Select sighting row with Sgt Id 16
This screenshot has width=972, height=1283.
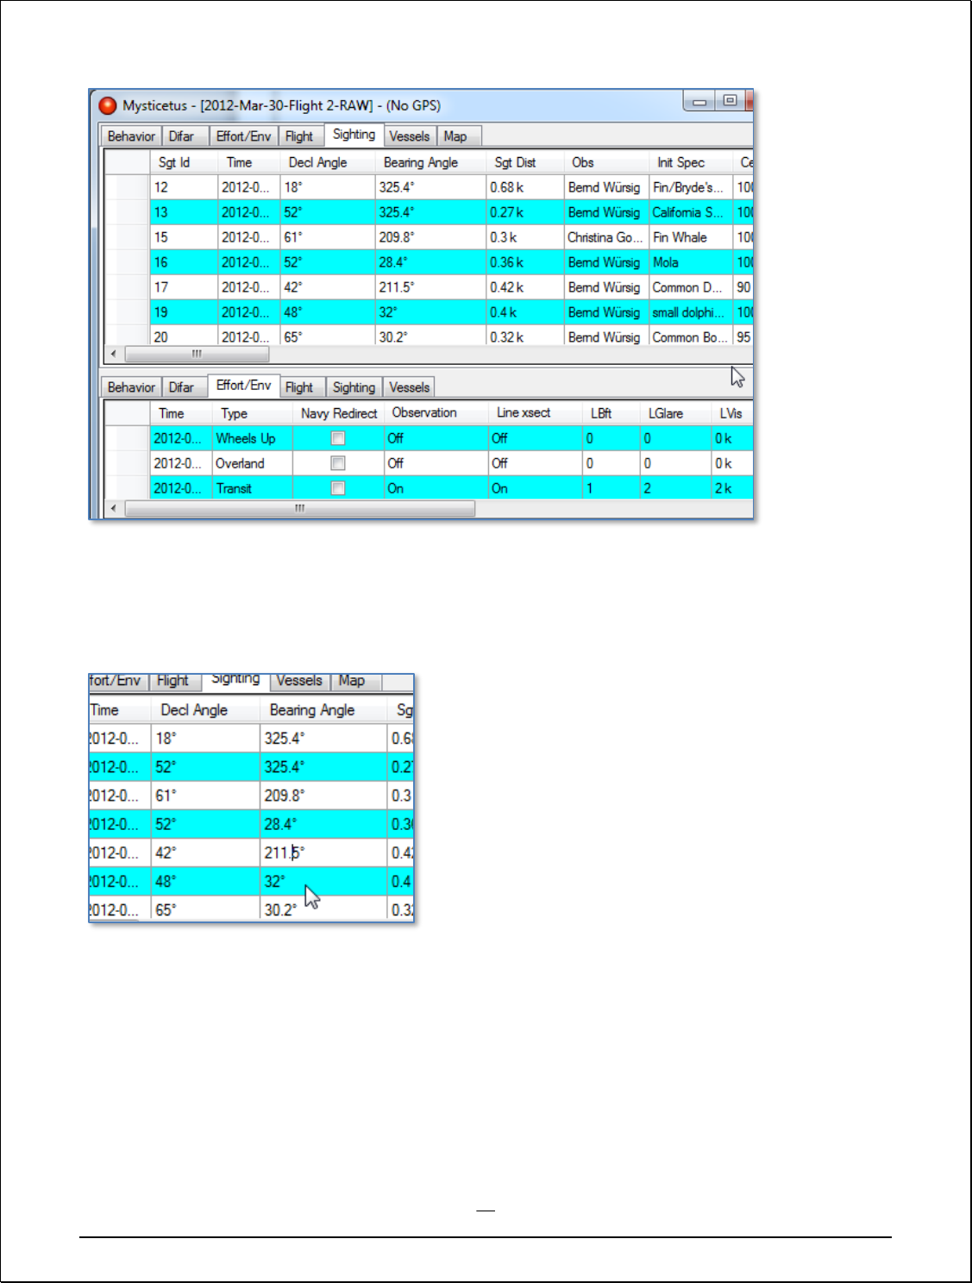(x=429, y=262)
